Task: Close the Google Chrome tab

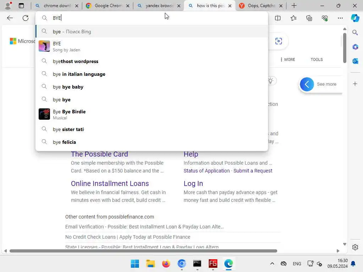Action: 128,6
